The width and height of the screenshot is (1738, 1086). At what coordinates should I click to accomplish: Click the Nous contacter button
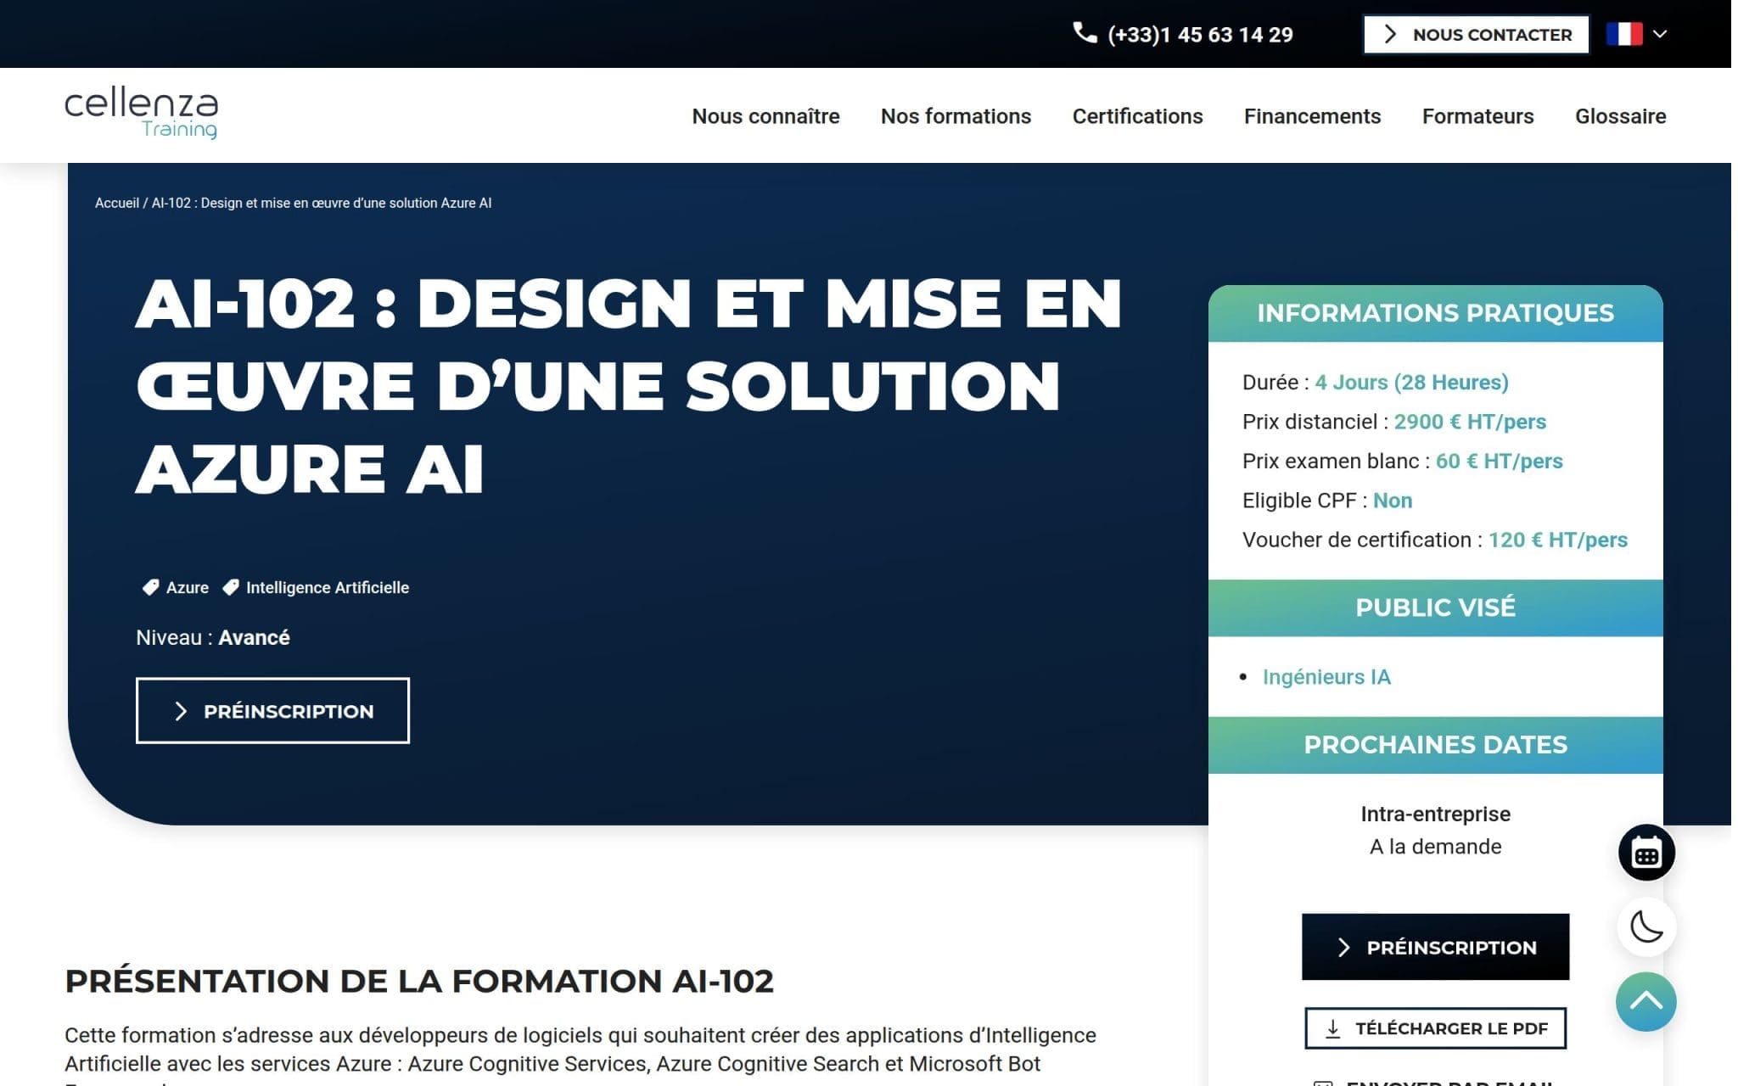(x=1476, y=35)
